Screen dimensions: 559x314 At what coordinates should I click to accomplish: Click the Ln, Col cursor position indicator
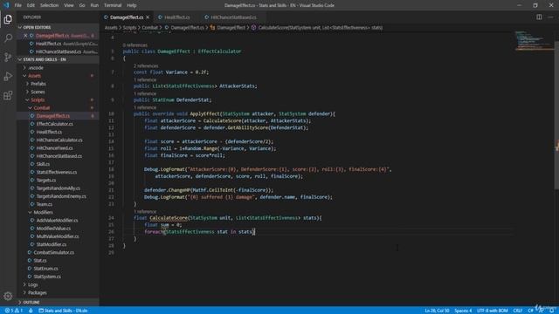click(x=437, y=311)
